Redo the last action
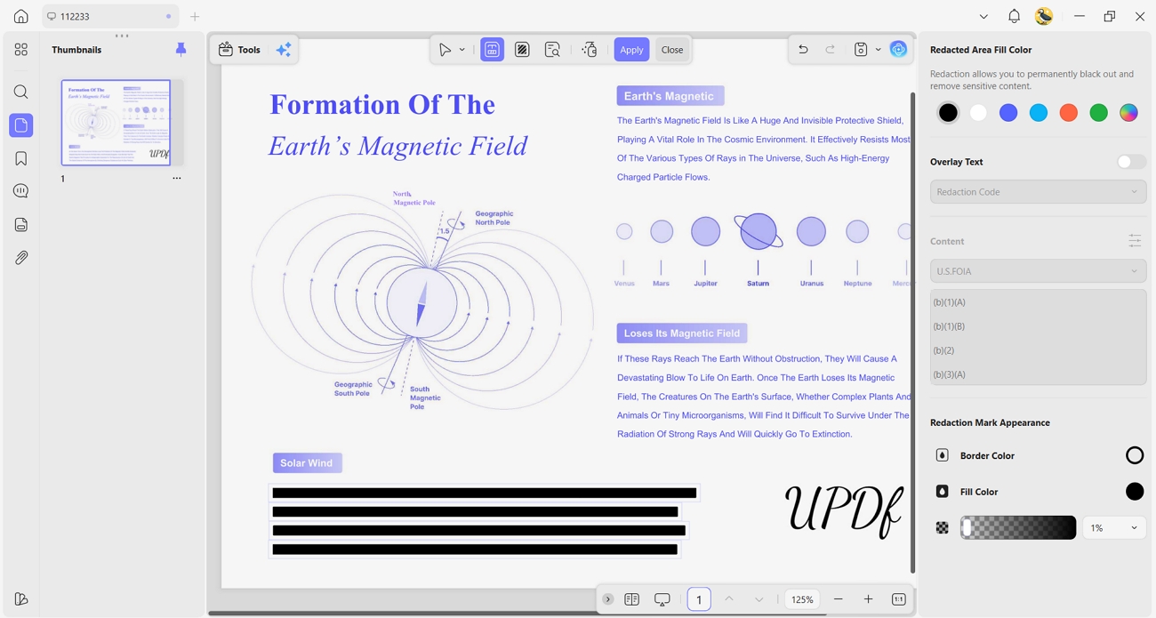 [831, 50]
